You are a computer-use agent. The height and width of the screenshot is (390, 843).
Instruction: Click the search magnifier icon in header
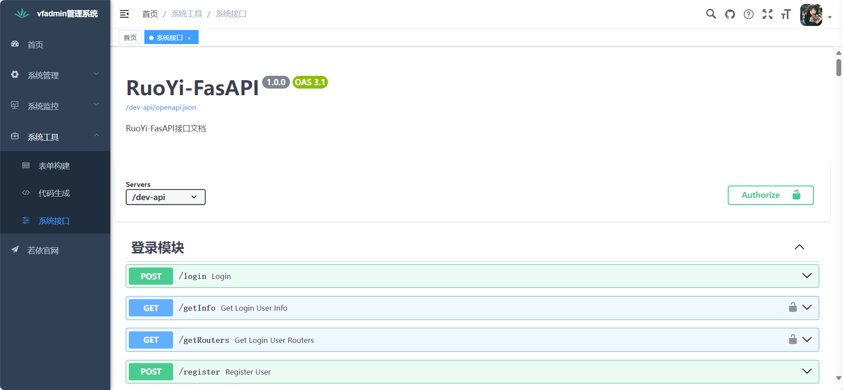point(711,14)
